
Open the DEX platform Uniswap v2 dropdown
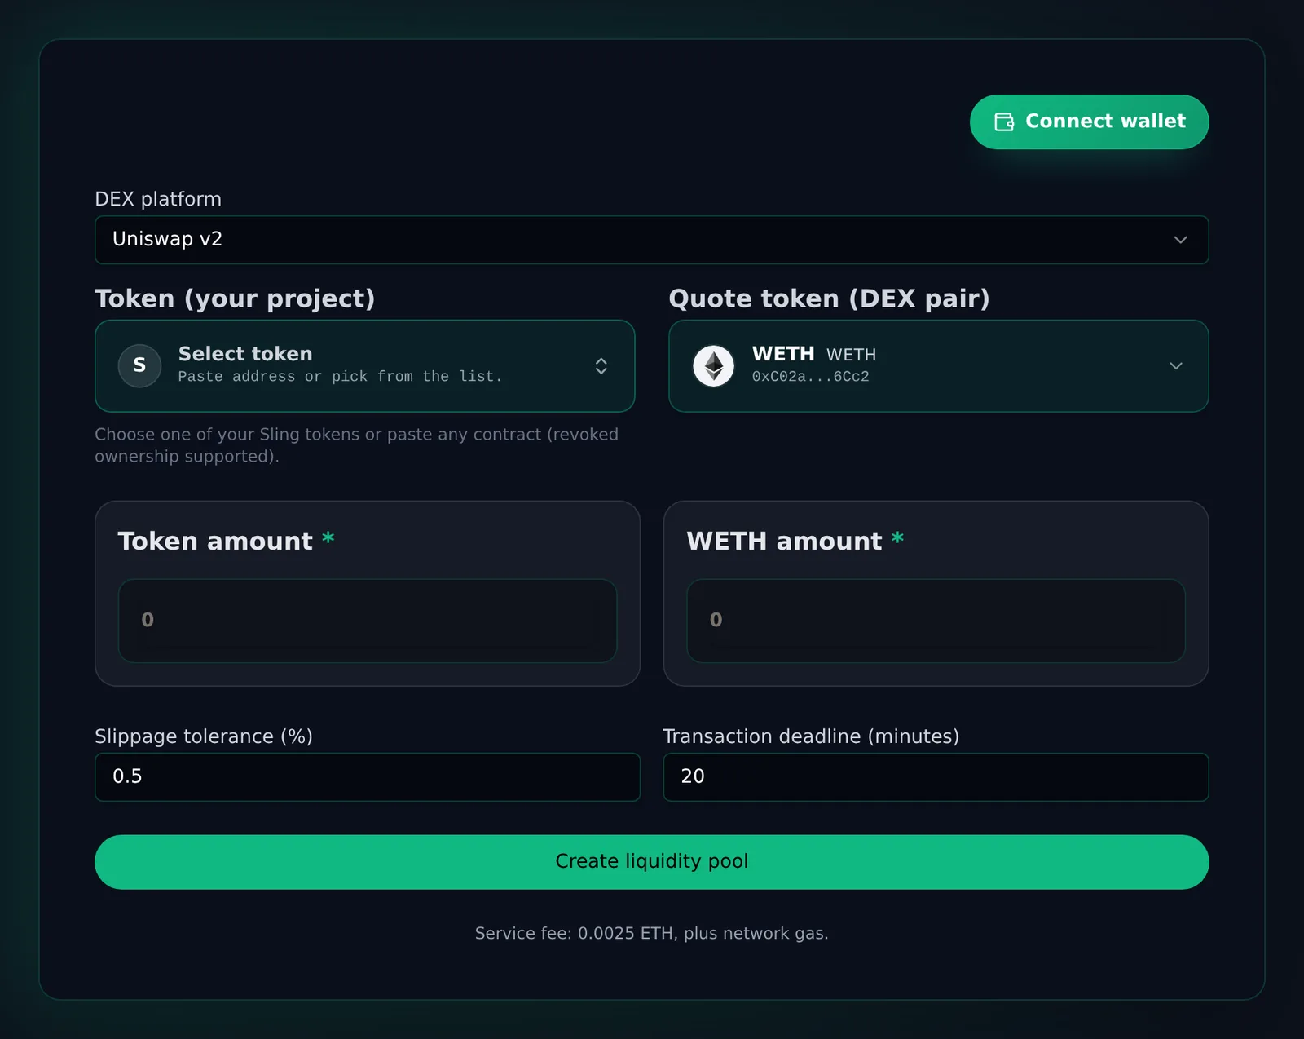(651, 240)
